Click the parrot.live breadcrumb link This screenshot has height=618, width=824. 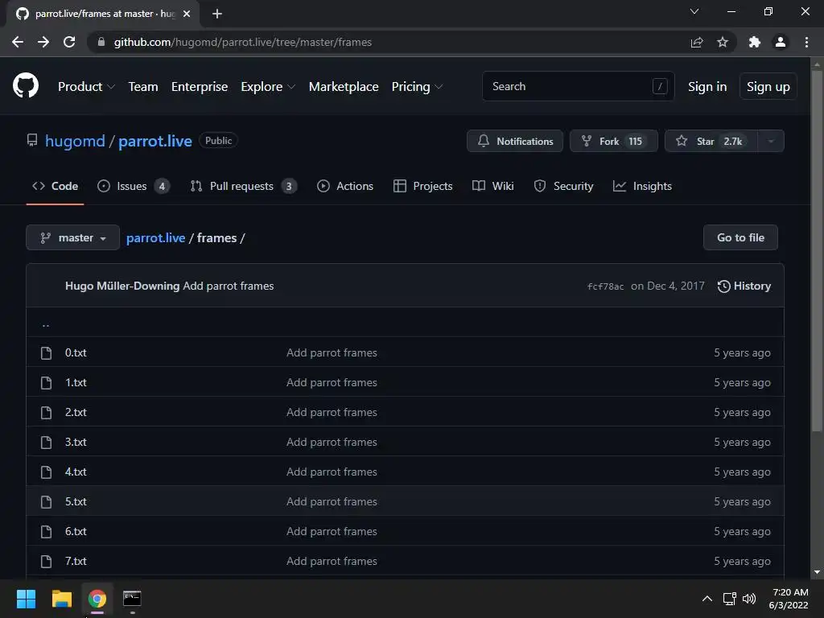click(x=155, y=238)
